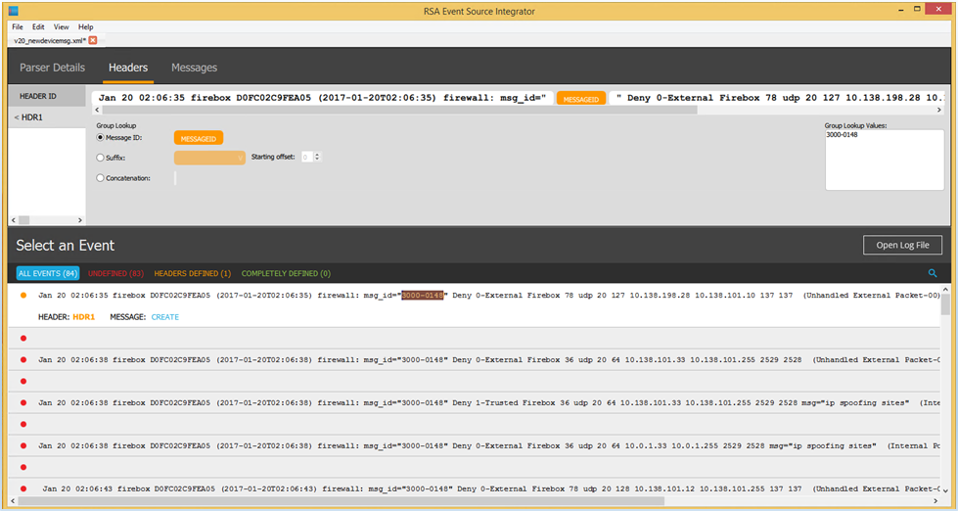958x511 pixels.
Task: Close the v20_newdevicemsg.xml file tab
Action: [x=93, y=40]
